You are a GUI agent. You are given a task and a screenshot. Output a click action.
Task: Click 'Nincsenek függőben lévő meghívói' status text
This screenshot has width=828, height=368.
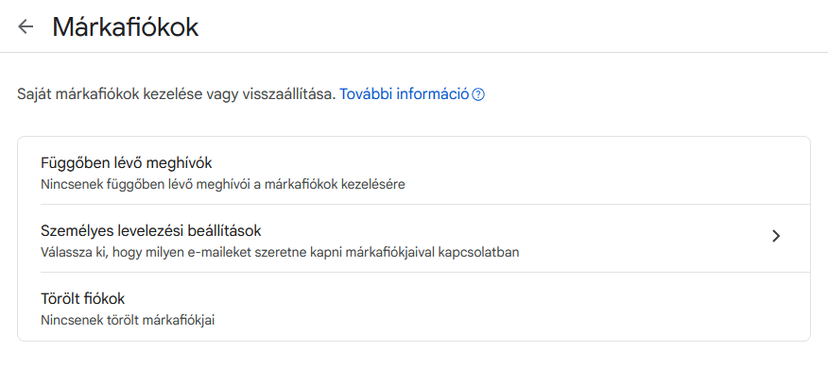(x=223, y=185)
